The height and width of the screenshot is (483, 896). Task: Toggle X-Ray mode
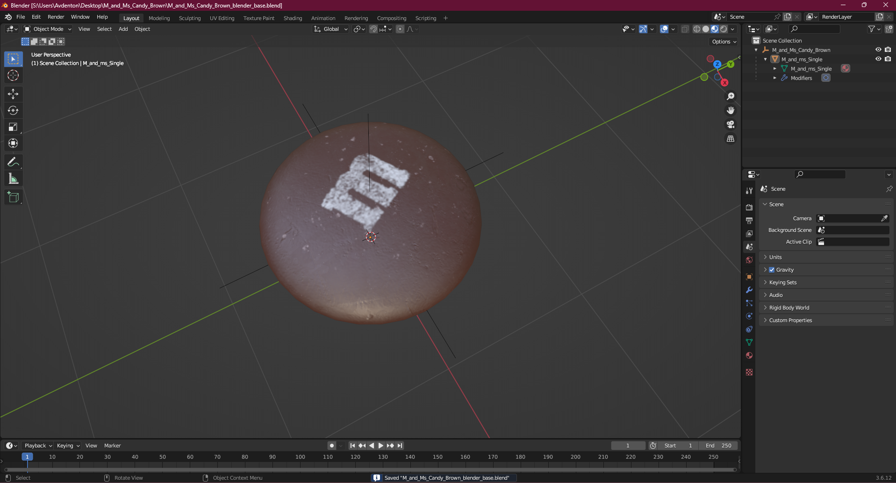[685, 29]
